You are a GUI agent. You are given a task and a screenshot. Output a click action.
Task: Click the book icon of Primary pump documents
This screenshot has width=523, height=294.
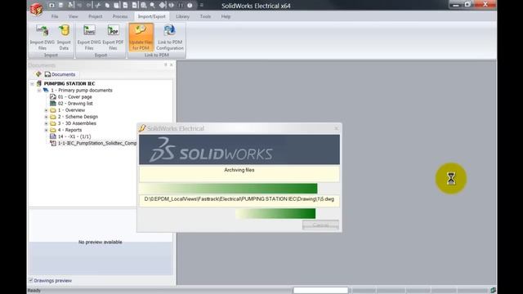pos(46,90)
